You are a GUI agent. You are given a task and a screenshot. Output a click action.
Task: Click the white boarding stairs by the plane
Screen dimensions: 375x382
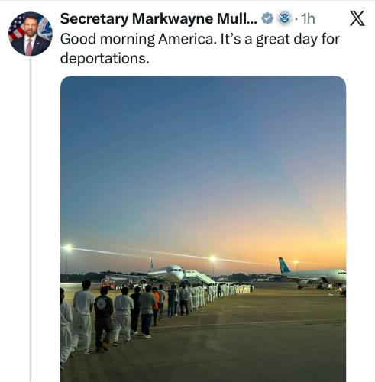click(200, 277)
